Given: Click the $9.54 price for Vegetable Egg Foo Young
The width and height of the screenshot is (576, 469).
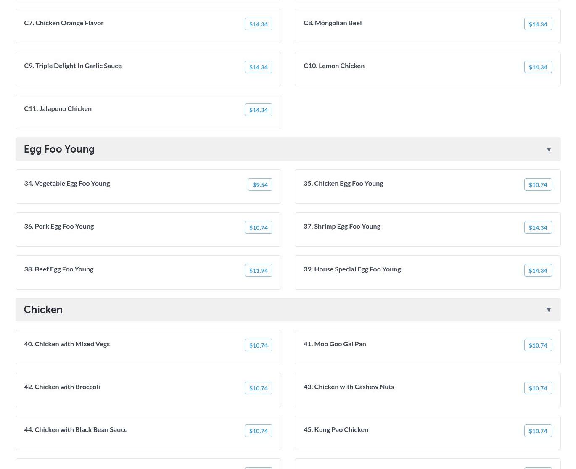Looking at the screenshot, I should click(260, 184).
